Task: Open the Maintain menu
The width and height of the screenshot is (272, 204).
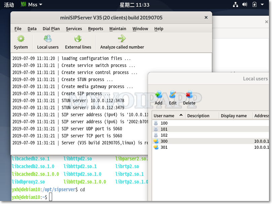Action: coord(118,29)
